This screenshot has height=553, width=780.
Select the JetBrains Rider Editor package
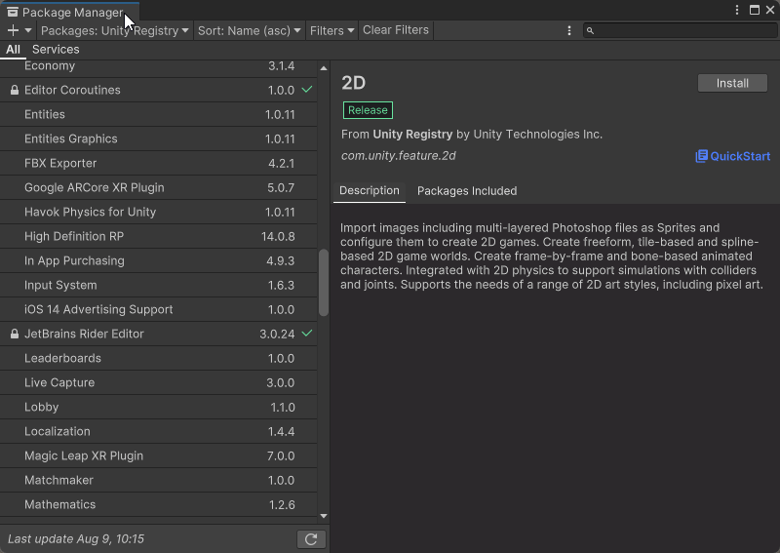(x=159, y=334)
